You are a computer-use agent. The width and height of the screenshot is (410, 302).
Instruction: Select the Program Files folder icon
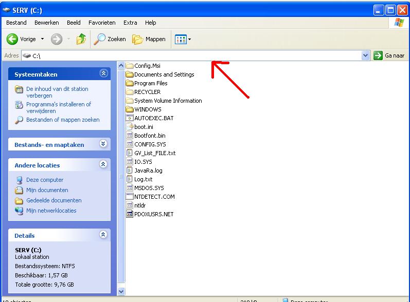point(130,83)
